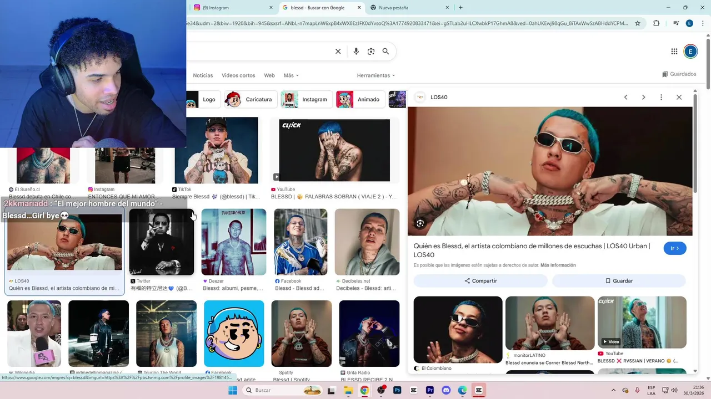The width and height of the screenshot is (711, 399).
Task: Open the Google apps grid
Action: 674,52
